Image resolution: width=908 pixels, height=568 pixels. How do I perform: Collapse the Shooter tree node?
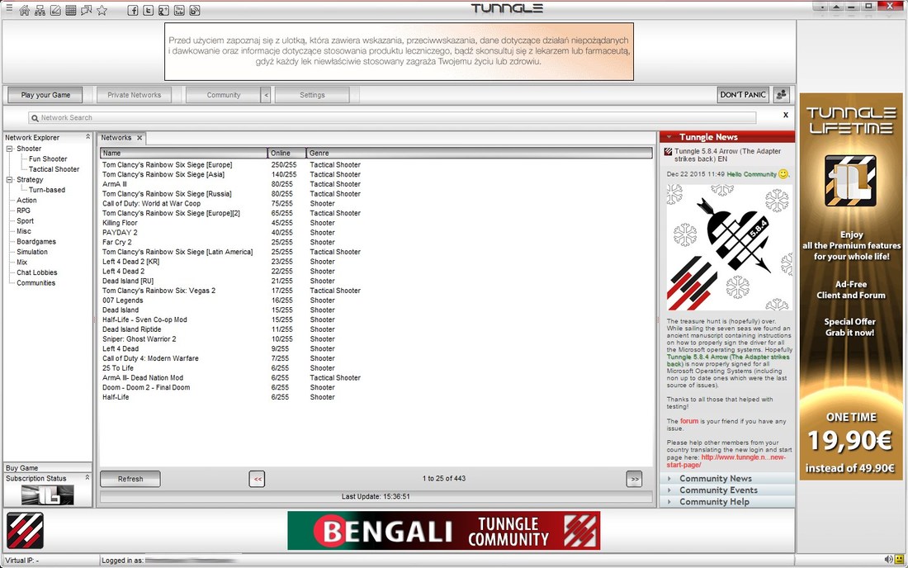click(9, 149)
